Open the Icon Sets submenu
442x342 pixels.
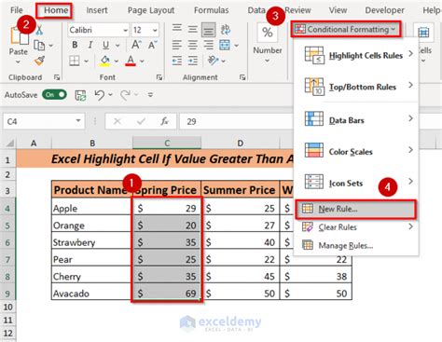(x=356, y=183)
